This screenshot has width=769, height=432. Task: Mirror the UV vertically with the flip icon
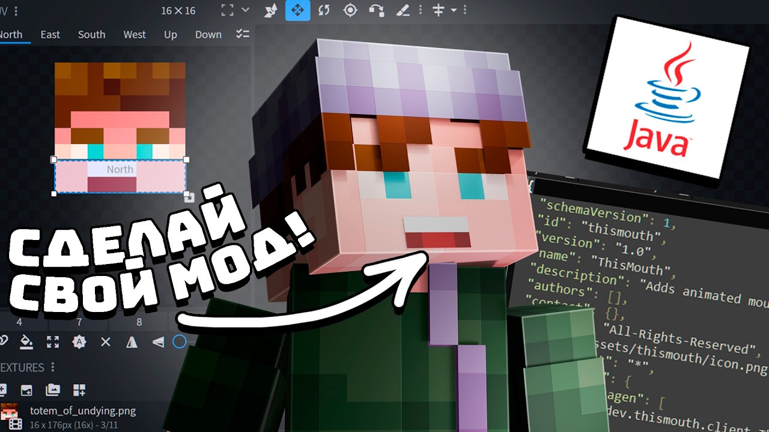(158, 341)
